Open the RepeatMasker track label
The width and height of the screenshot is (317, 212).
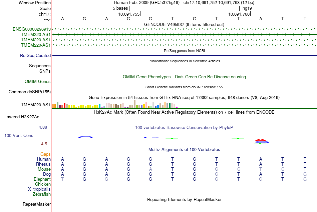click(37, 204)
